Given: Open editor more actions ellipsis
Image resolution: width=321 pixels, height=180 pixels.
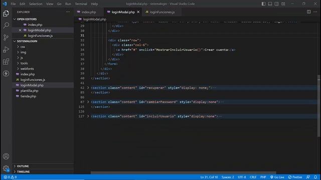Looking at the screenshot, I should click(x=315, y=12).
